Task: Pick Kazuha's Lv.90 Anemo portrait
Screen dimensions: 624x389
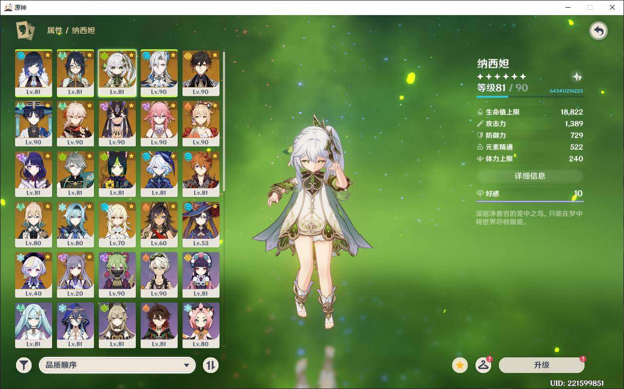Action: [x=75, y=124]
